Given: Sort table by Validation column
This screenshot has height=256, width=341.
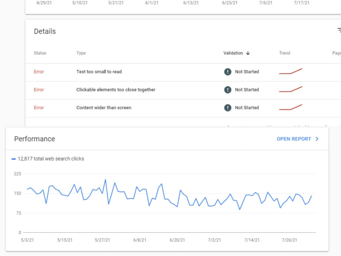Looking at the screenshot, I should pos(233,53).
